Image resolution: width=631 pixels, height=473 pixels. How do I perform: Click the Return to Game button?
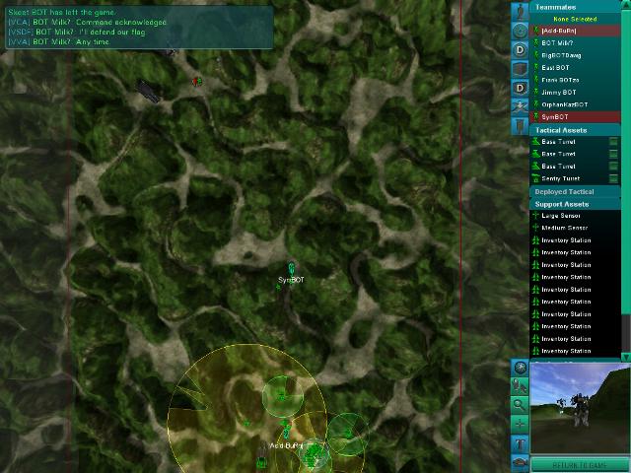pos(580,464)
